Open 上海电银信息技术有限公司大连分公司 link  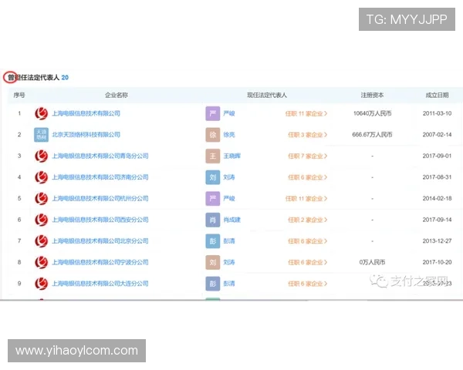coord(100,283)
